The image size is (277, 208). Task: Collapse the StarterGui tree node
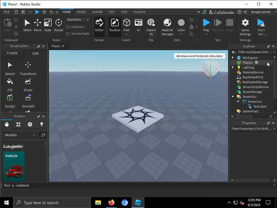pyautogui.click(x=233, y=97)
